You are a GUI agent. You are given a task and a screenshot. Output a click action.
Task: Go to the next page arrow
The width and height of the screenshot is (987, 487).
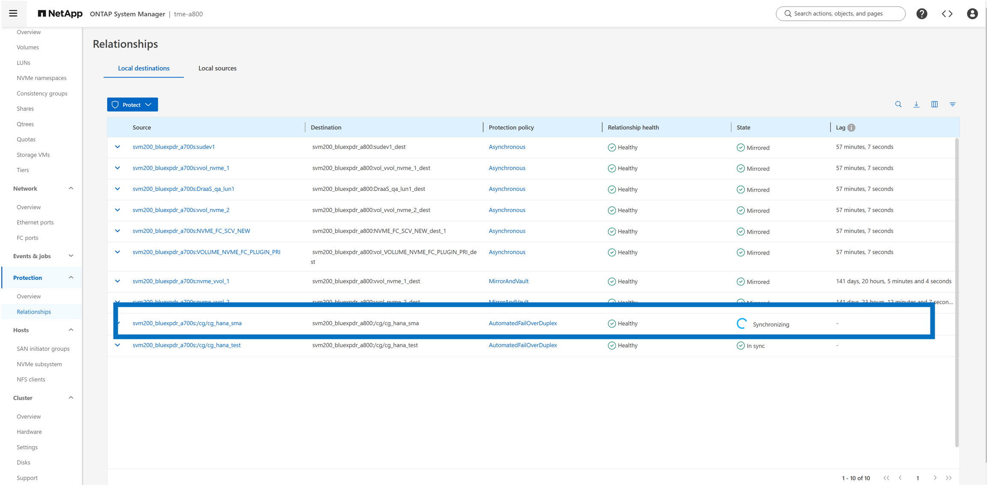[x=935, y=478]
